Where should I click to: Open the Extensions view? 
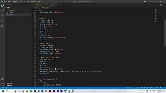(x=2, y=25)
